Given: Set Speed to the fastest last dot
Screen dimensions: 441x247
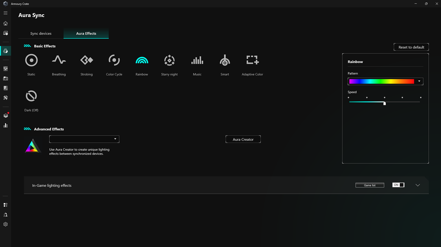Looking at the screenshot, I should pyautogui.click(x=421, y=97).
